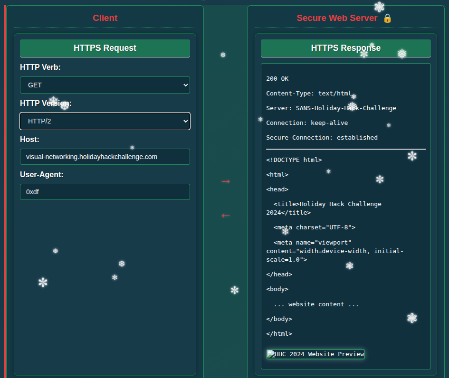Click the 200 OK status line
The image size is (449, 378).
(277, 79)
